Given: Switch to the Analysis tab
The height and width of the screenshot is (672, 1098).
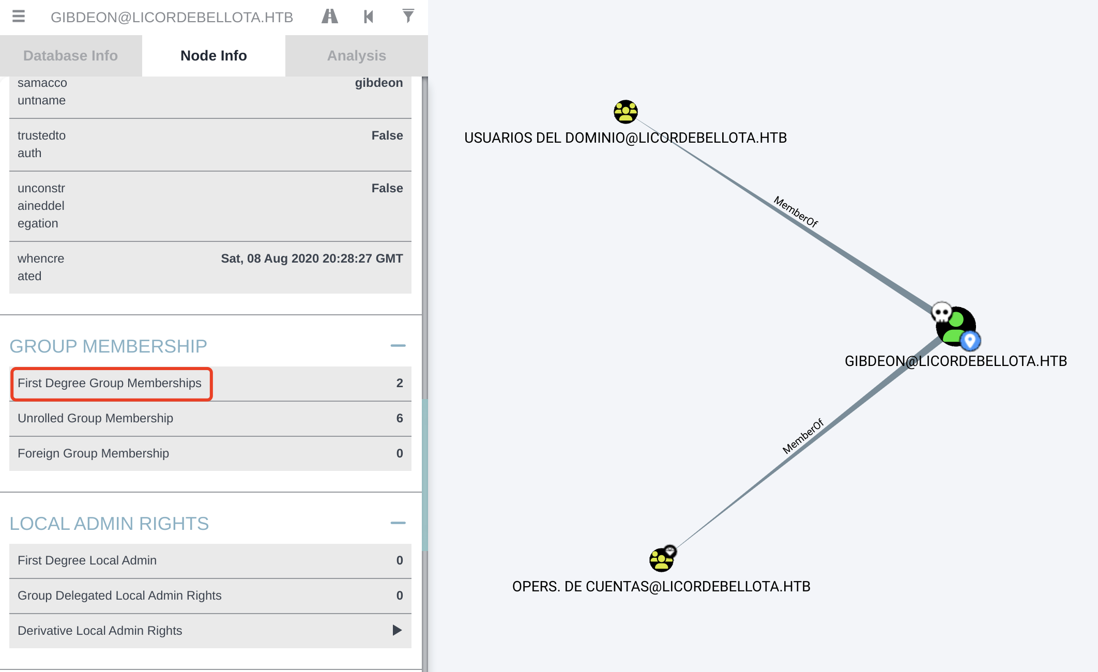Looking at the screenshot, I should (356, 56).
